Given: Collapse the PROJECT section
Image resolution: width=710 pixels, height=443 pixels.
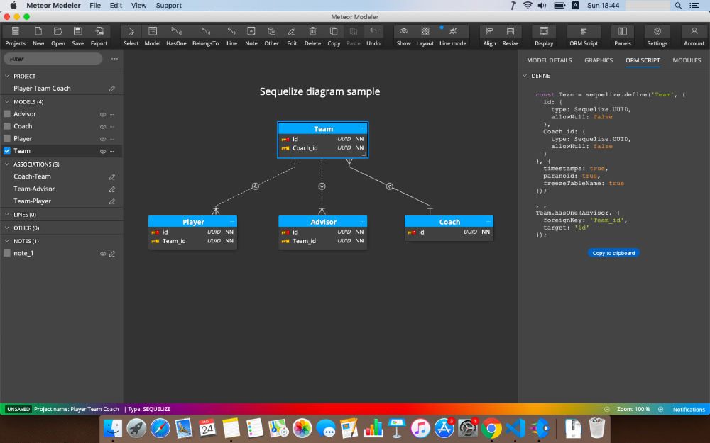Looking at the screenshot, I should (x=7, y=76).
